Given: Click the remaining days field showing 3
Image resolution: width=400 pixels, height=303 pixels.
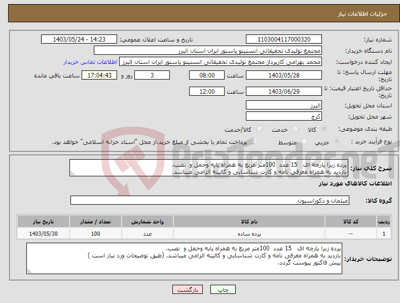Looking at the screenshot, I should click(152, 75).
